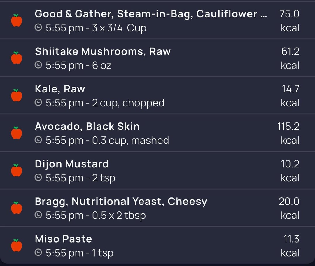The image size is (315, 266).
Task: Select the apple icon for Avocado, Black Skin
Action: click(17, 133)
